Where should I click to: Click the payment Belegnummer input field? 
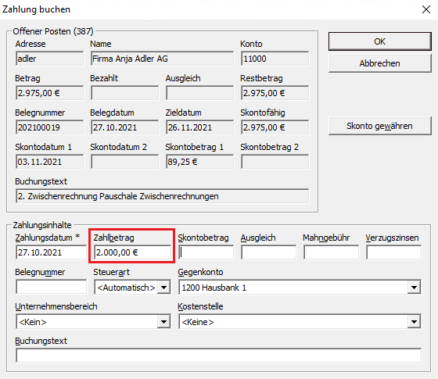tap(51, 287)
